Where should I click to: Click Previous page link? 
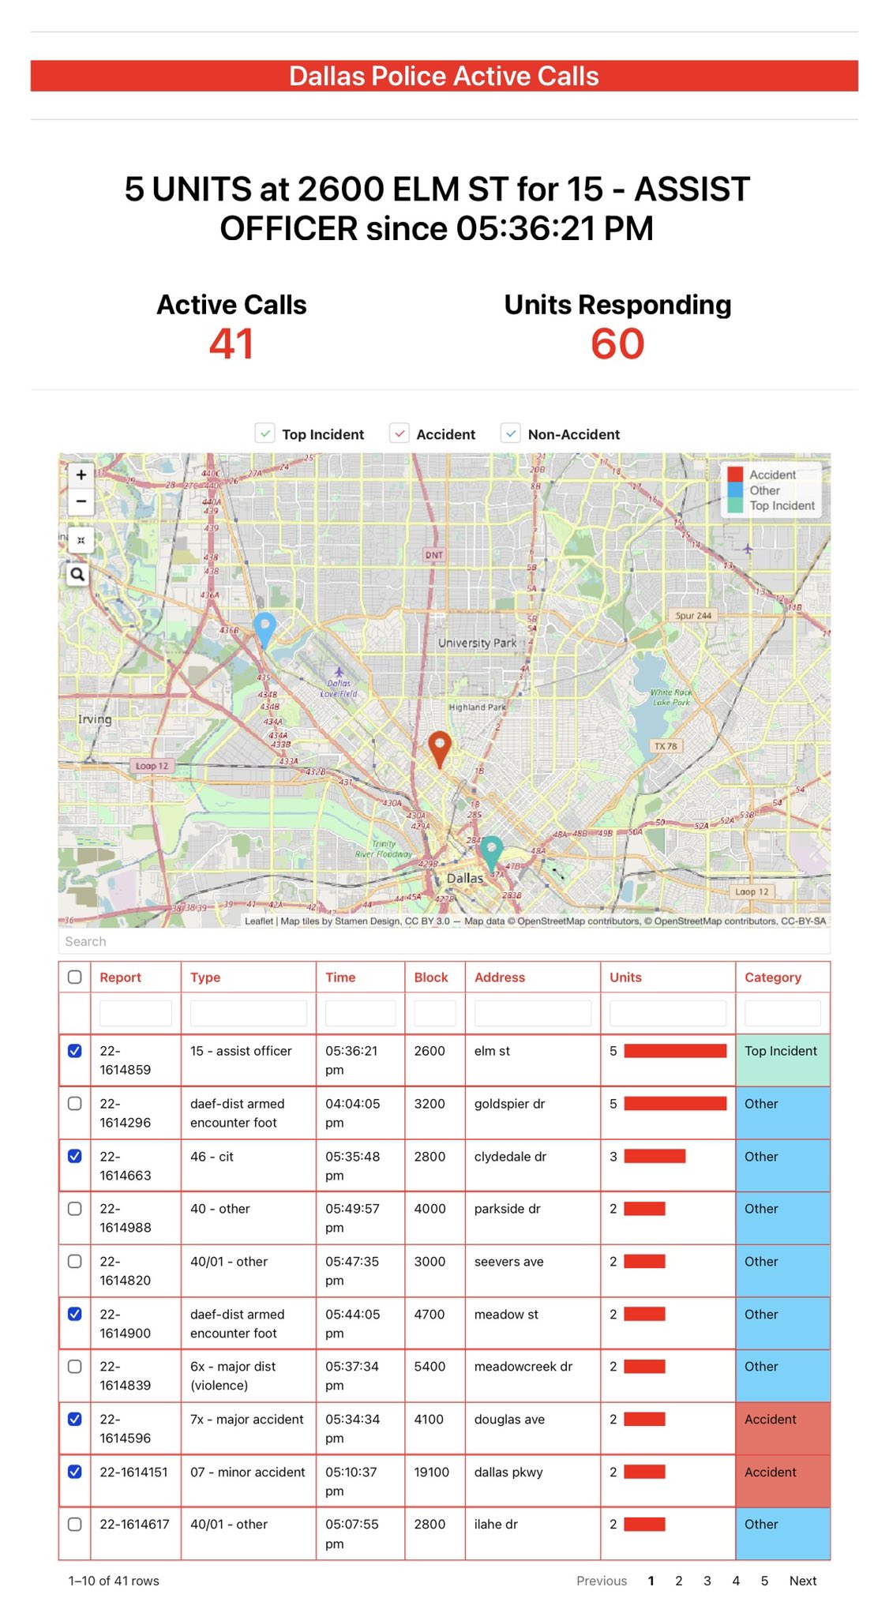click(602, 1581)
